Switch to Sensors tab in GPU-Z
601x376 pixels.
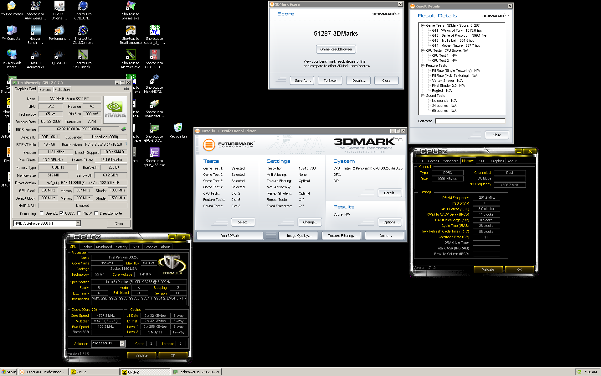click(x=45, y=90)
